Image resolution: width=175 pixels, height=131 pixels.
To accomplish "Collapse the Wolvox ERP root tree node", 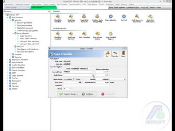I will (x=5, y=15).
